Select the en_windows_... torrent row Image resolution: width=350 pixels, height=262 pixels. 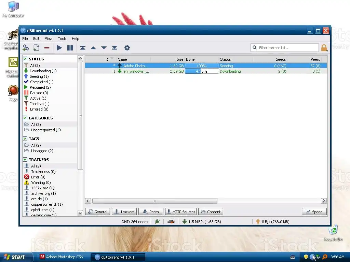click(206, 71)
